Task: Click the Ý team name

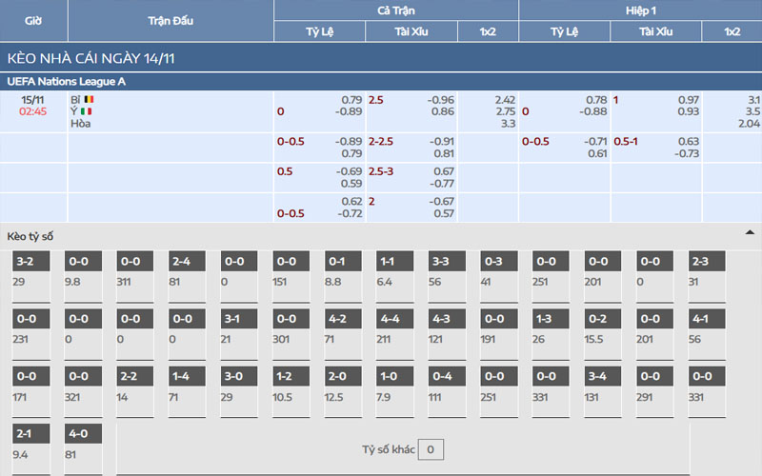Action: 74,111
